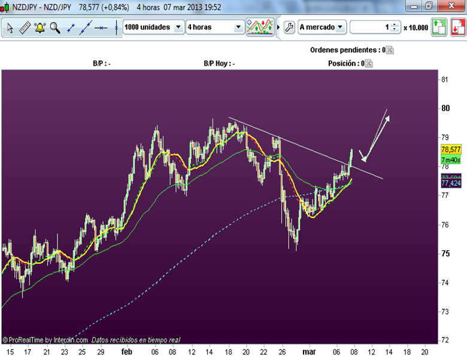The width and height of the screenshot is (467, 356).
Task: Open the indicators and trading systems chart icon
Action: [260, 27]
